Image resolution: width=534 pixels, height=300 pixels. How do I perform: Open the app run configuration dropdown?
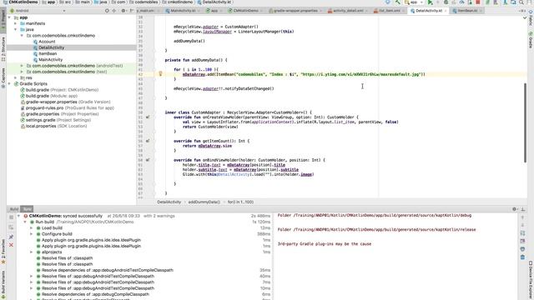coord(414,2)
